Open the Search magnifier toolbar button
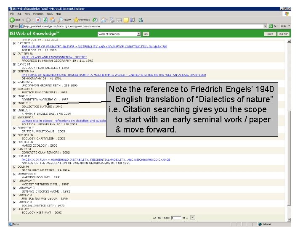 tap(65, 20)
